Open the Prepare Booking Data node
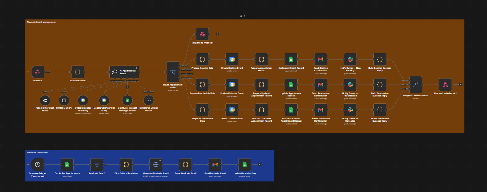Screen dimensions: 487x192 coord(202,60)
